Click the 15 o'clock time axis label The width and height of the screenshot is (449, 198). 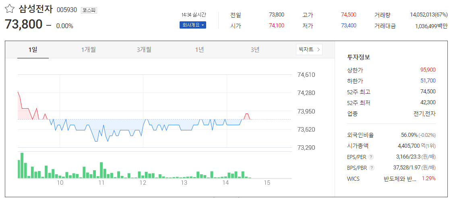pyautogui.click(x=267, y=183)
